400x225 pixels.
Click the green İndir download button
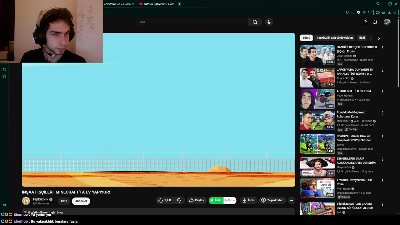pyautogui.click(x=216, y=200)
